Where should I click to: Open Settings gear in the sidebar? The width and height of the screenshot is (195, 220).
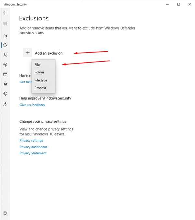5,213
